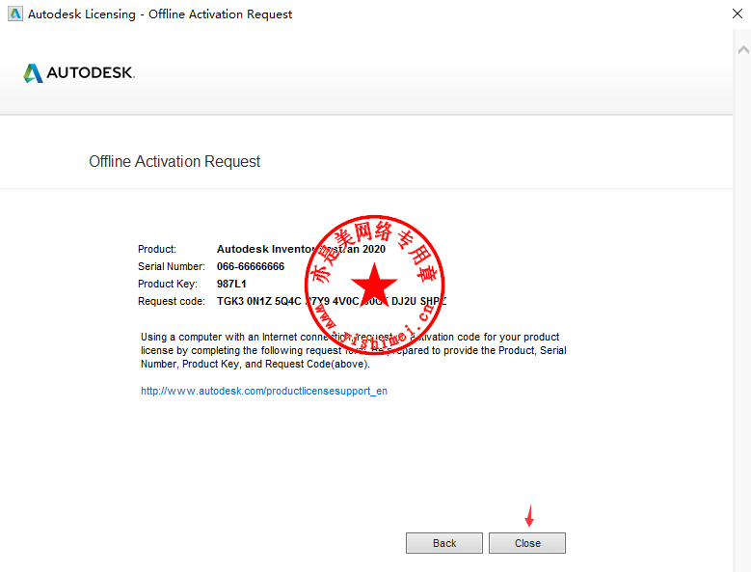Viewport: 751px width, 572px height.
Task: Go back with the Back button
Action: coord(444,543)
